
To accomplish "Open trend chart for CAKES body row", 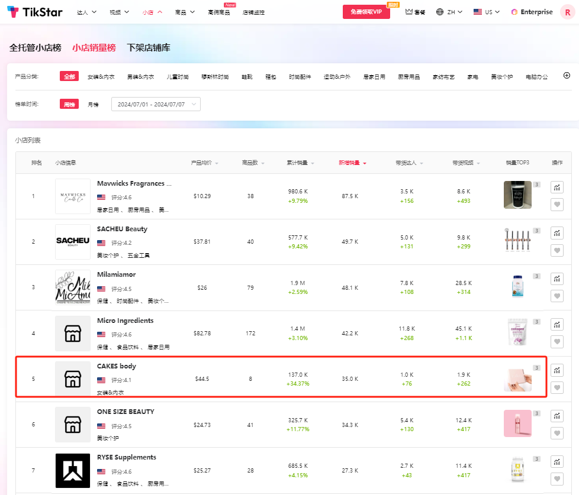I will tap(557, 370).
